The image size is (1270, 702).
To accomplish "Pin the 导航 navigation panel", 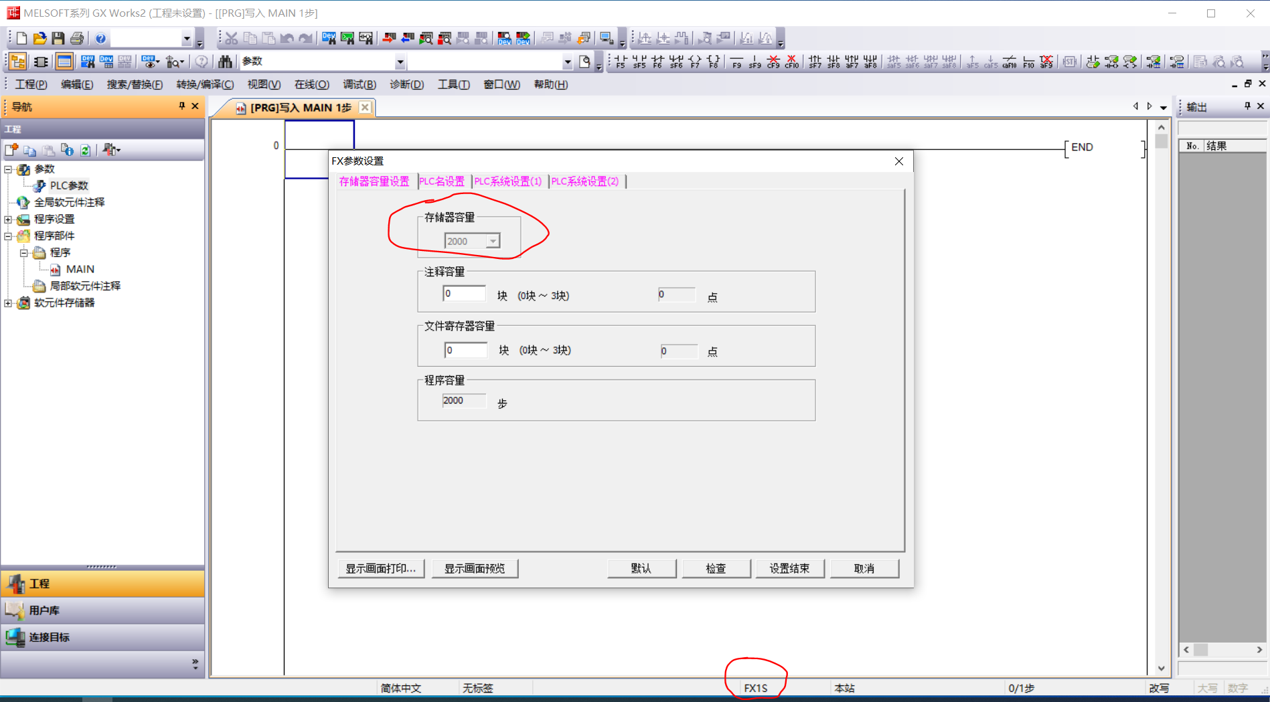I will tap(182, 106).
